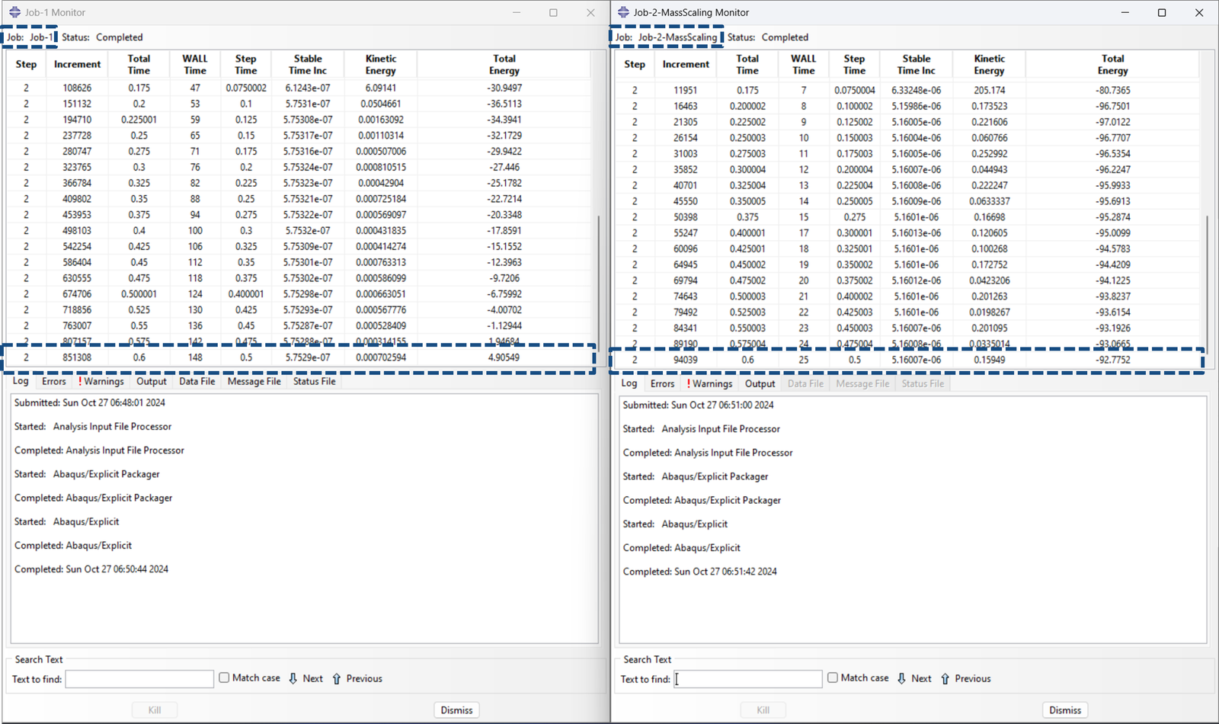Open the Message File tab in Job-1 Monitor
The image size is (1219, 724).
[254, 381]
